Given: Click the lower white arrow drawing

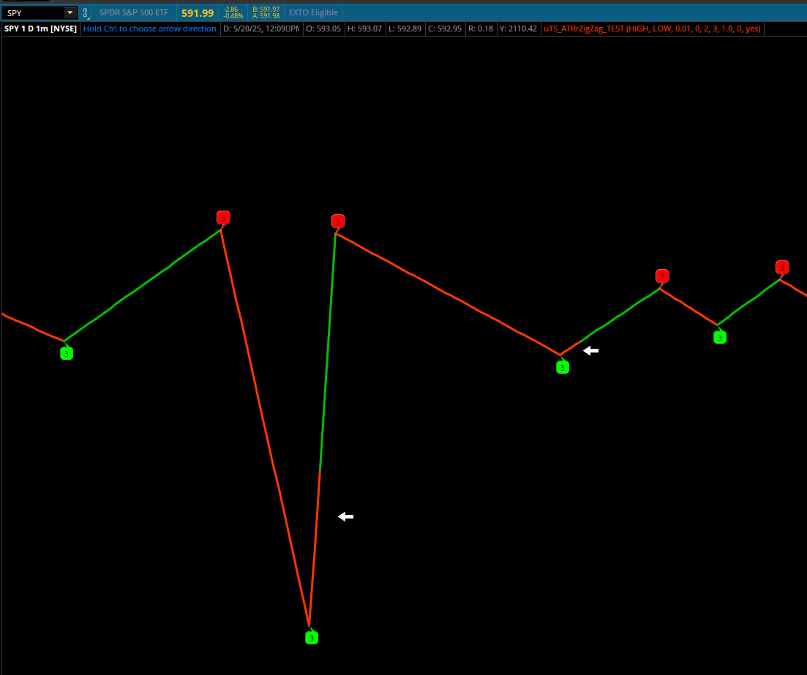Looking at the screenshot, I should click(345, 516).
